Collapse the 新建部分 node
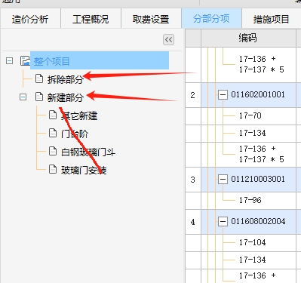 click(x=23, y=97)
